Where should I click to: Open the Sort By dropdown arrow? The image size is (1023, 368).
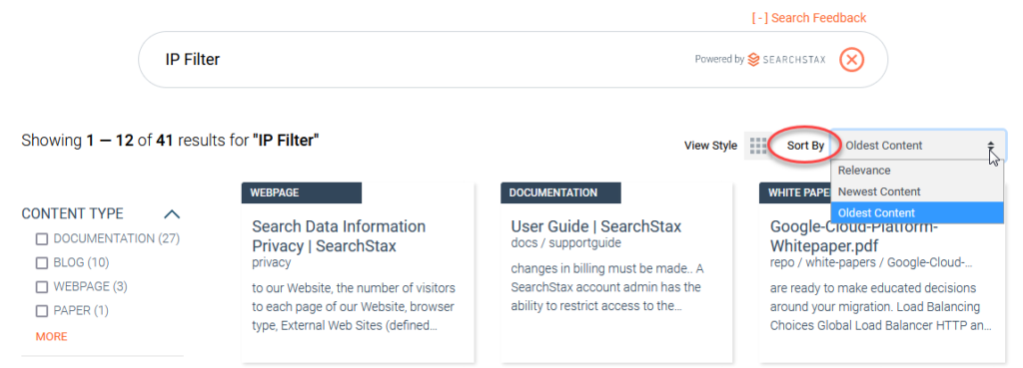[x=991, y=146]
